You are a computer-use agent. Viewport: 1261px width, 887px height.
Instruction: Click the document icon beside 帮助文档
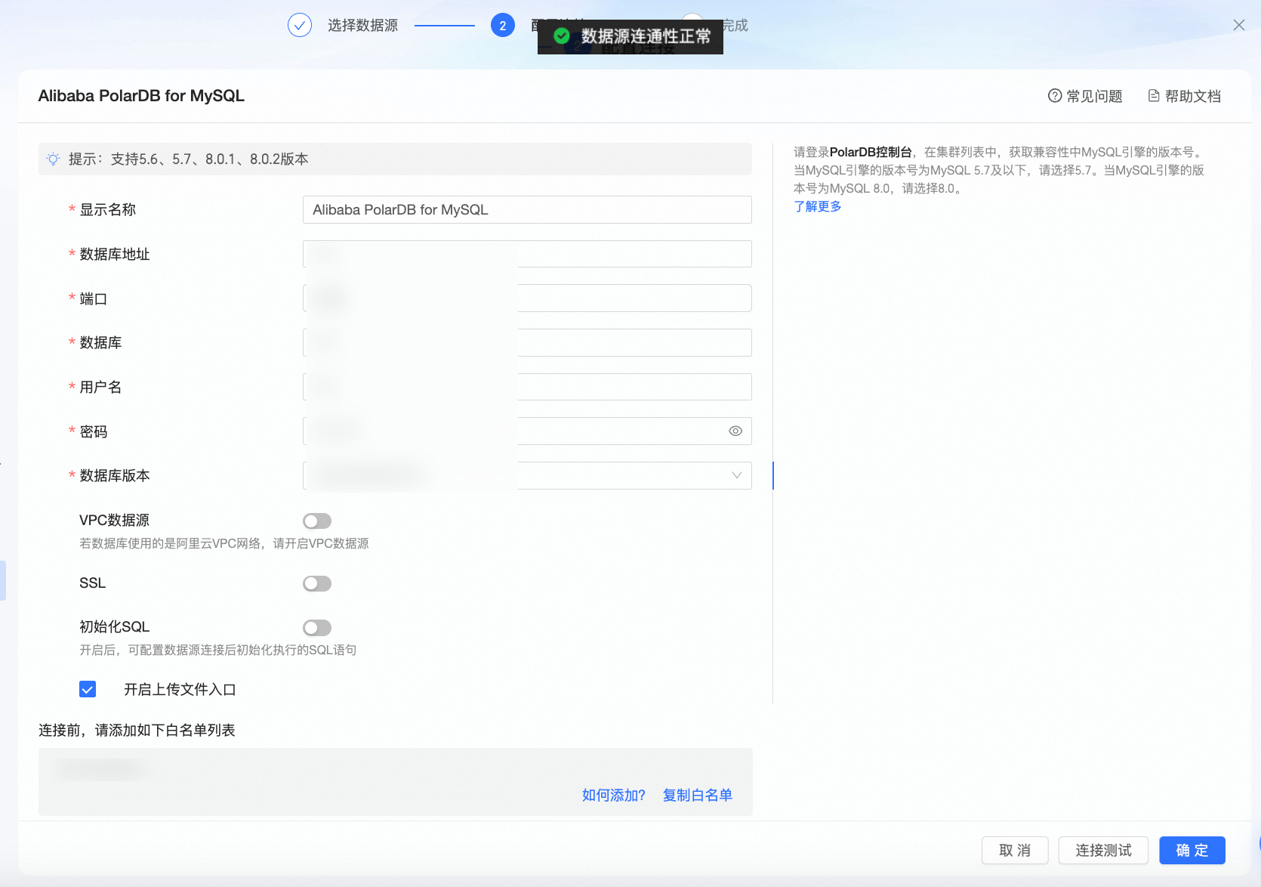click(x=1154, y=95)
